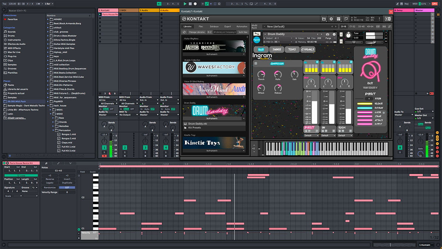The width and height of the screenshot is (442, 249).
Task: Adjust the Kontakt Tune knob
Action: pos(348,35)
